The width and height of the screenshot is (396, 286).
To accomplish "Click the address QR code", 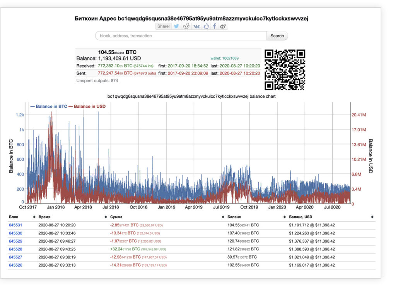I will pyautogui.click(x=285, y=70).
